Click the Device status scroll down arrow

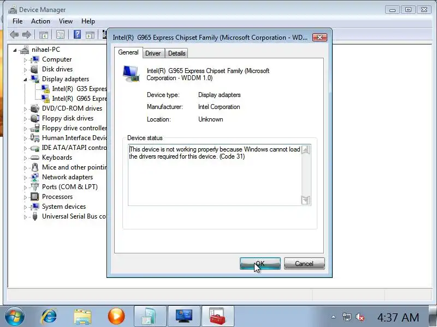tap(306, 200)
